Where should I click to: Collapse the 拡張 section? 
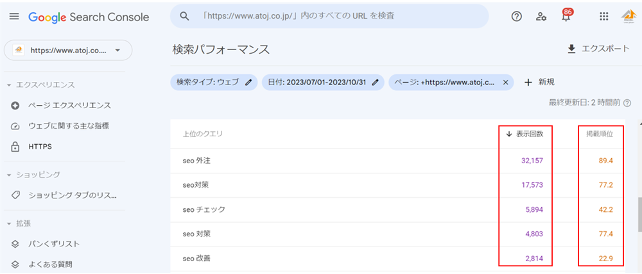click(x=19, y=224)
